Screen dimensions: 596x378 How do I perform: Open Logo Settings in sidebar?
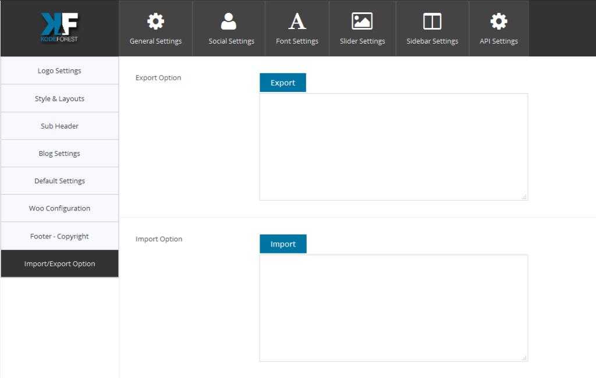tap(60, 71)
